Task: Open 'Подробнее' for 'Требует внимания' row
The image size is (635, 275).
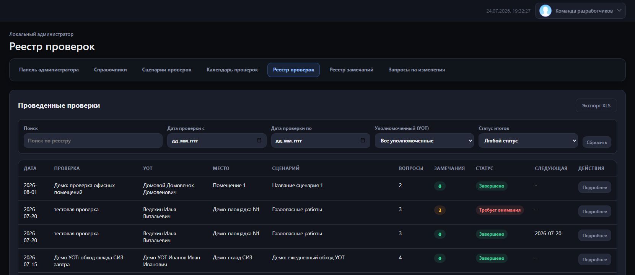Action: (x=594, y=211)
